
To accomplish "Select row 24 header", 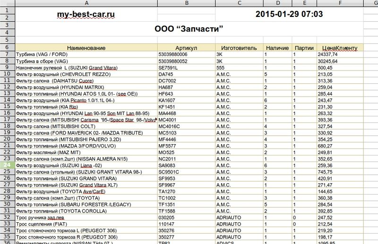I will [7, 165].
